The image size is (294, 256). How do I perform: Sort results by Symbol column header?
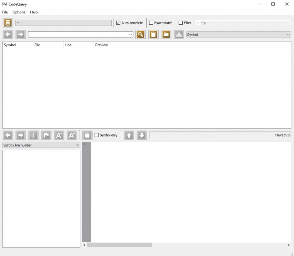coord(18,45)
